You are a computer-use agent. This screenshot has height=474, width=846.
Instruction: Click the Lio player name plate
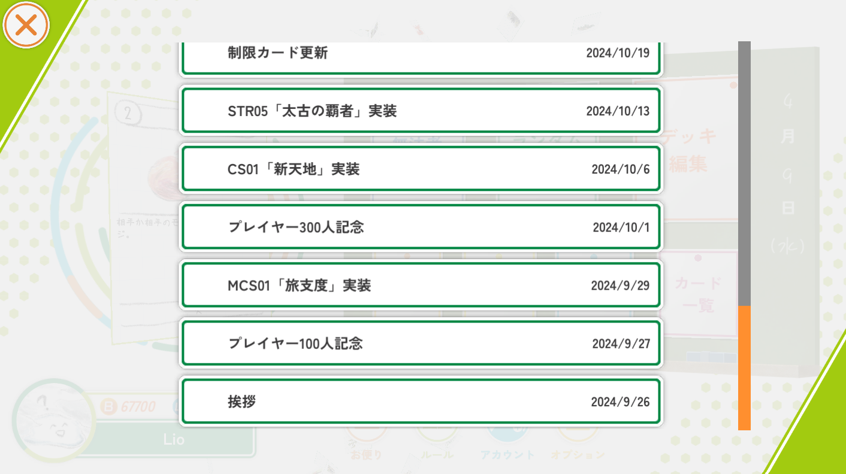[174, 440]
